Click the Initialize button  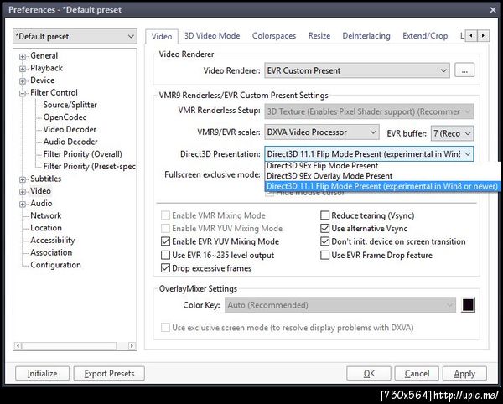pyautogui.click(x=43, y=374)
